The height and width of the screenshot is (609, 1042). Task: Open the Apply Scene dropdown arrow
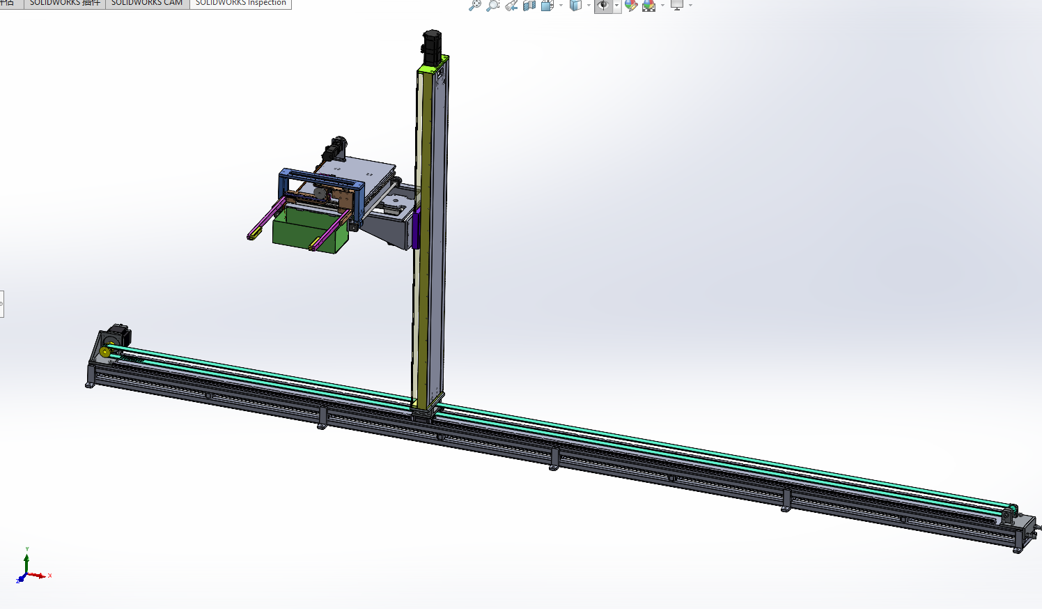[662, 6]
